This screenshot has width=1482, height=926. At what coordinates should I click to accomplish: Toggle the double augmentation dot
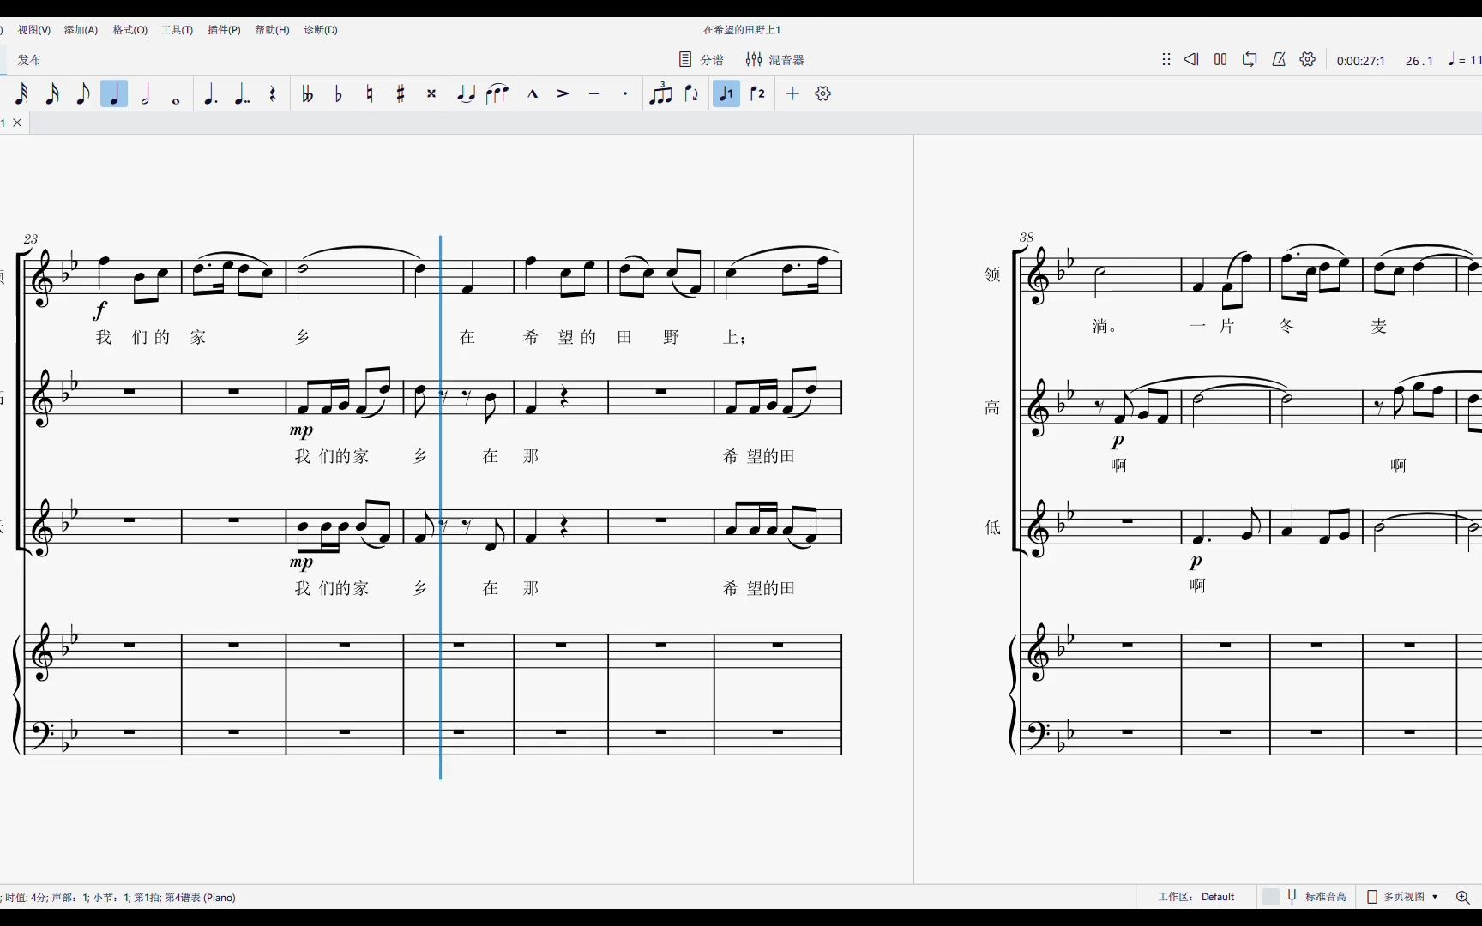(x=242, y=93)
